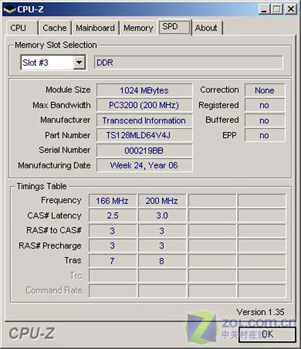Expand the memory slot dropdown arrow
The width and height of the screenshot is (301, 349).
(x=79, y=62)
